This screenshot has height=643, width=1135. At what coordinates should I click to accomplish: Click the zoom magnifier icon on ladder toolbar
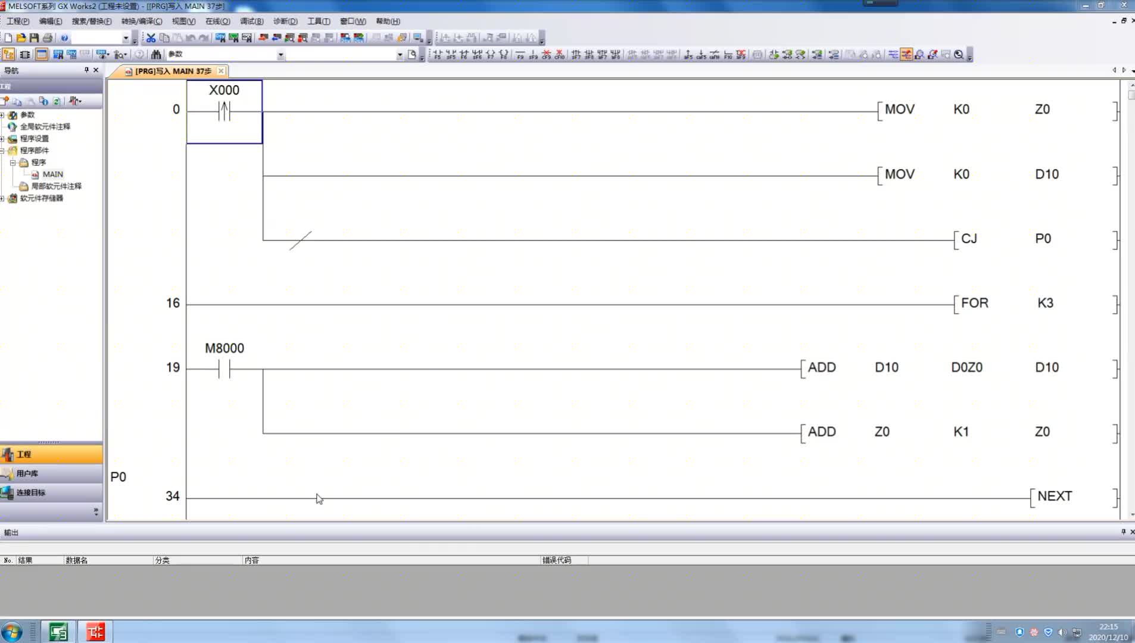(x=959, y=55)
